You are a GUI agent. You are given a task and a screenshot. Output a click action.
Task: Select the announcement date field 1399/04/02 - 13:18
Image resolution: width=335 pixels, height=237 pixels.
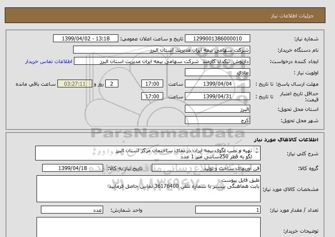(x=85, y=38)
